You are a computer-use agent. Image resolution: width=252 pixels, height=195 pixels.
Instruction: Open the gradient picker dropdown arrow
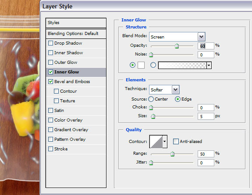pyautogui.click(x=209, y=65)
